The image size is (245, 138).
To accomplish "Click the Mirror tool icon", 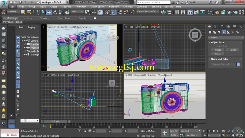I will click(163, 12).
